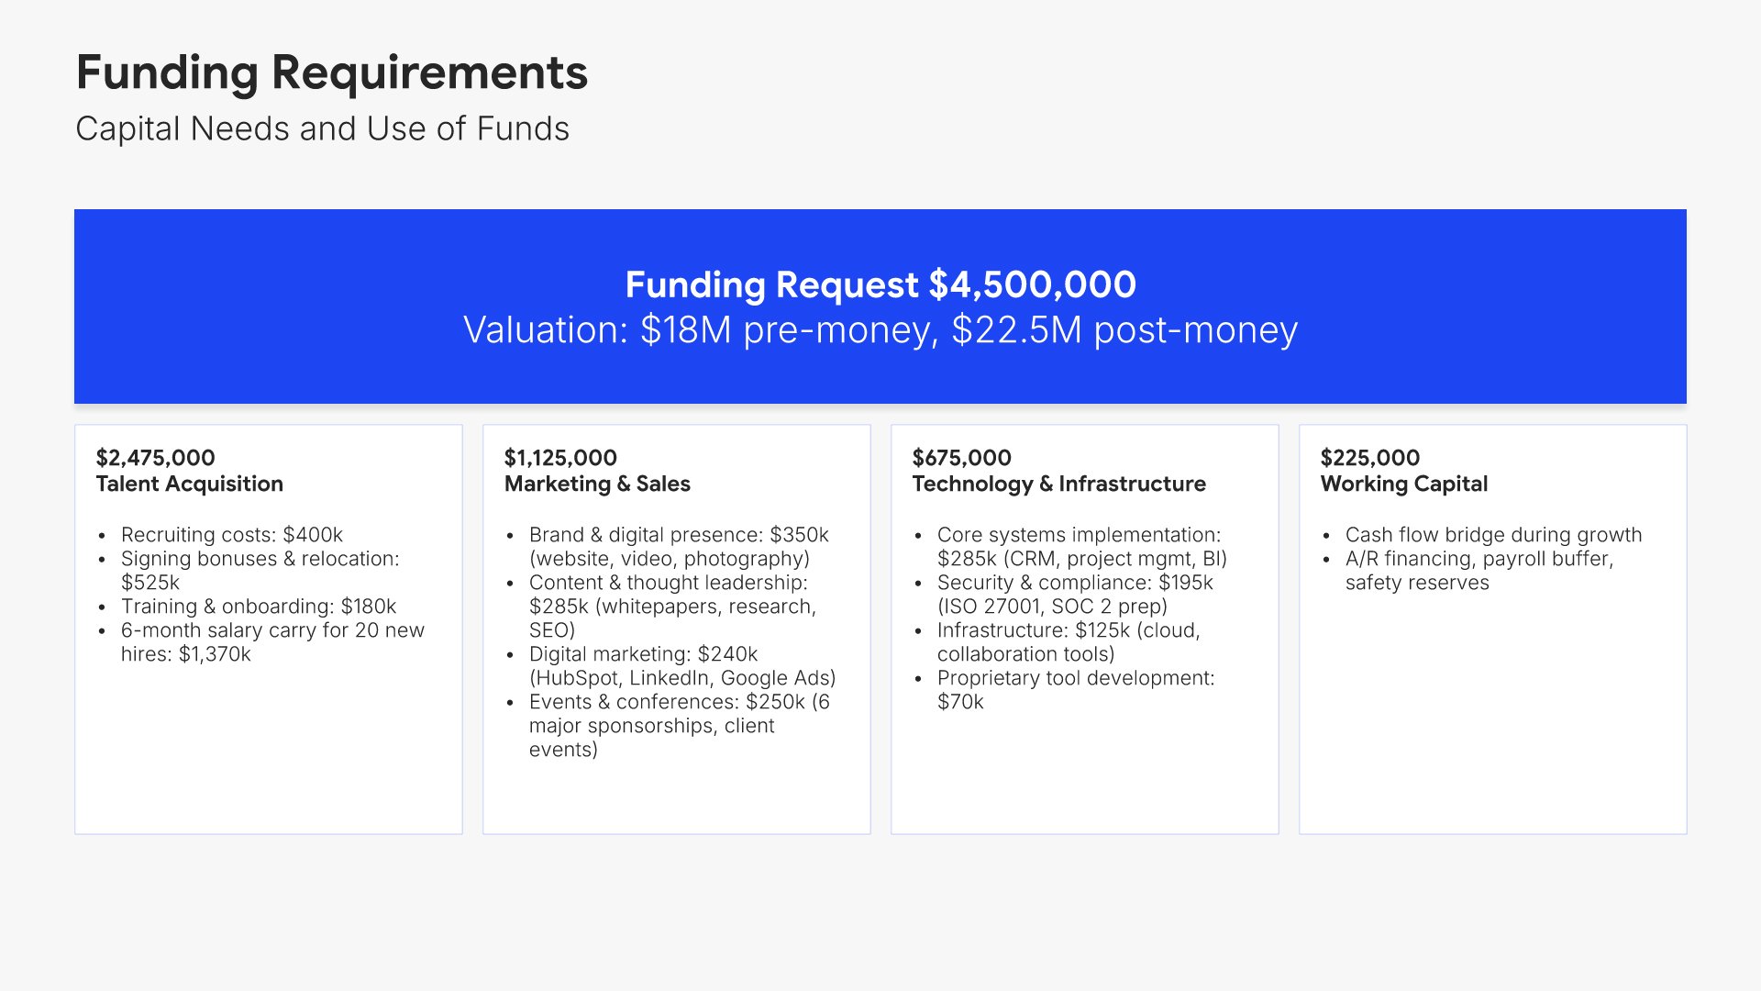
Task: Click the Funding Request $4,500,000 heading
Action: click(880, 284)
